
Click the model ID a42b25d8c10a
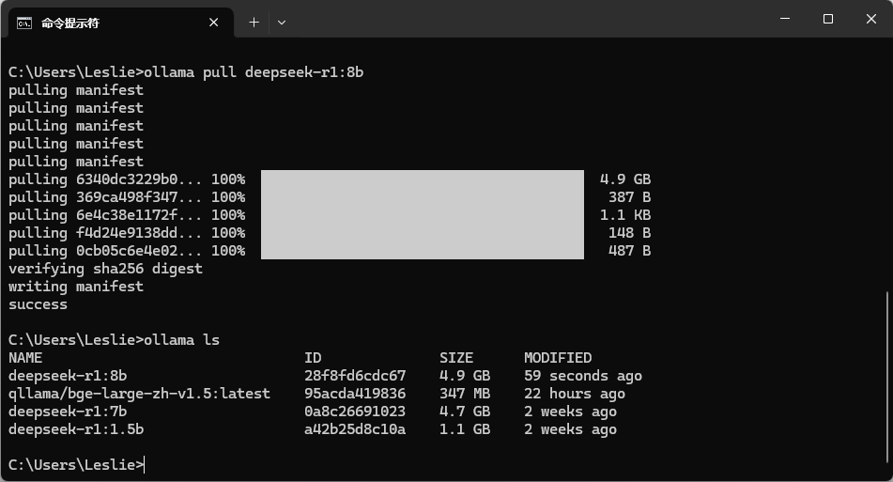[355, 429]
